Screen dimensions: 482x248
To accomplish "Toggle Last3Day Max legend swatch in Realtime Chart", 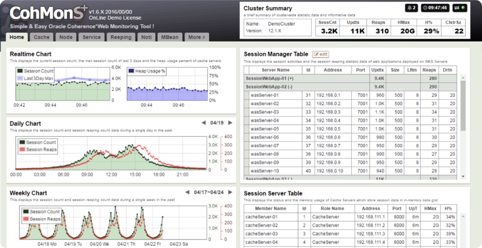I will click(x=20, y=79).
